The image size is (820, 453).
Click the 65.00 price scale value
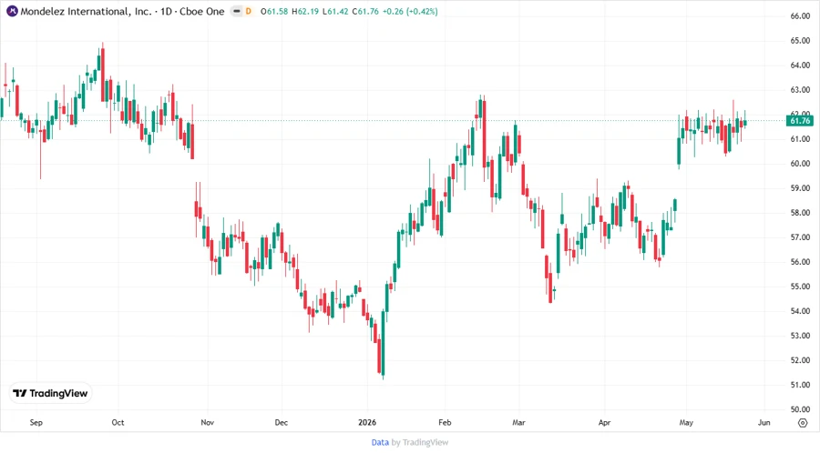pos(800,41)
